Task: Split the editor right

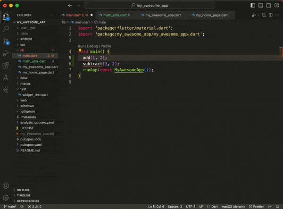Action: tap(271, 15)
